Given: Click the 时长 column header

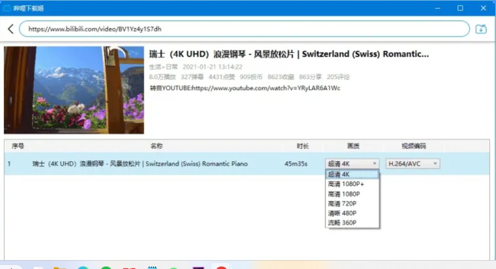Looking at the screenshot, I should (x=303, y=146).
